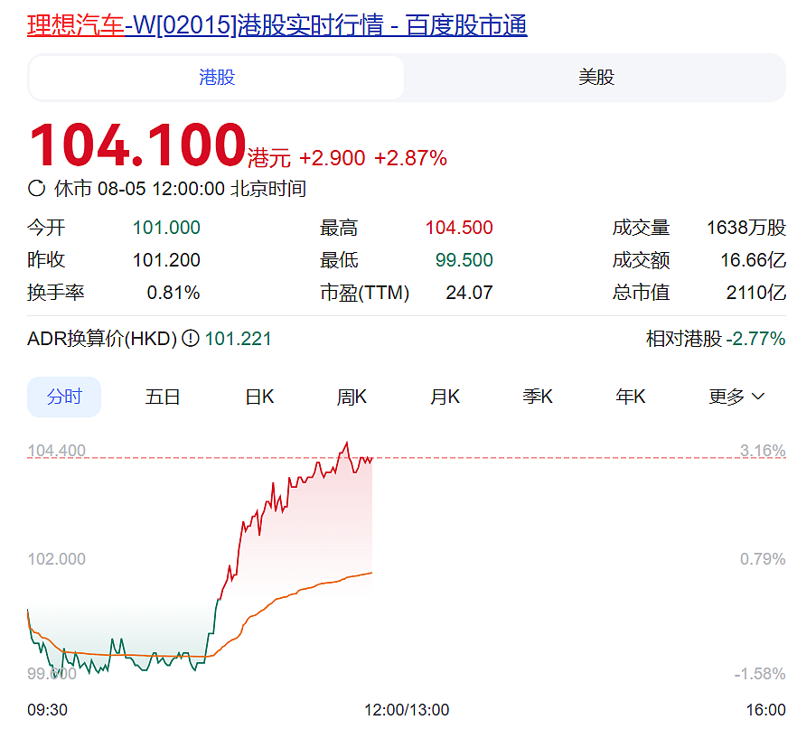Open the 理想汽车-W[02015]港股实时行情 link

pyautogui.click(x=277, y=25)
